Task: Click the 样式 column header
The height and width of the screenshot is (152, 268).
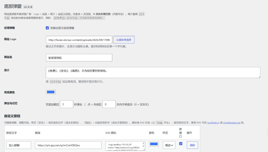Action: pyautogui.click(x=165, y=133)
